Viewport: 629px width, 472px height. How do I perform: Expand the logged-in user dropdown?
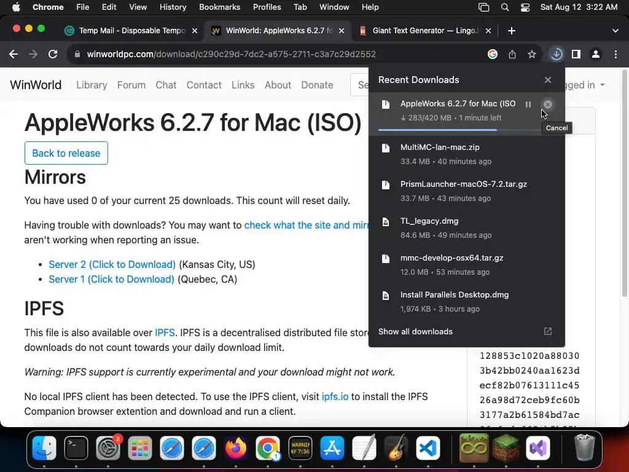585,85
